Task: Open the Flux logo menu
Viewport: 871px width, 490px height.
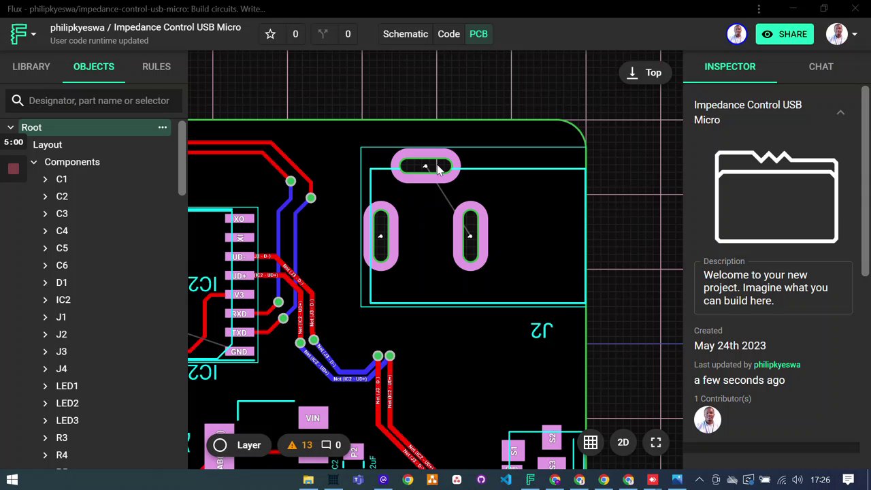Action: (22, 34)
